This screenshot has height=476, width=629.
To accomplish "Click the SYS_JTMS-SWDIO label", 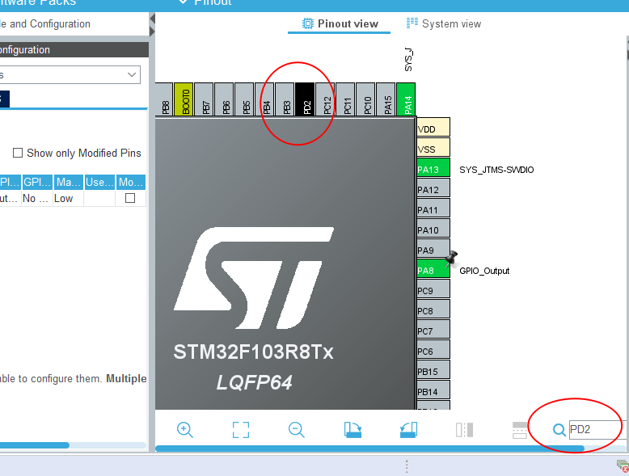I will pos(496,170).
